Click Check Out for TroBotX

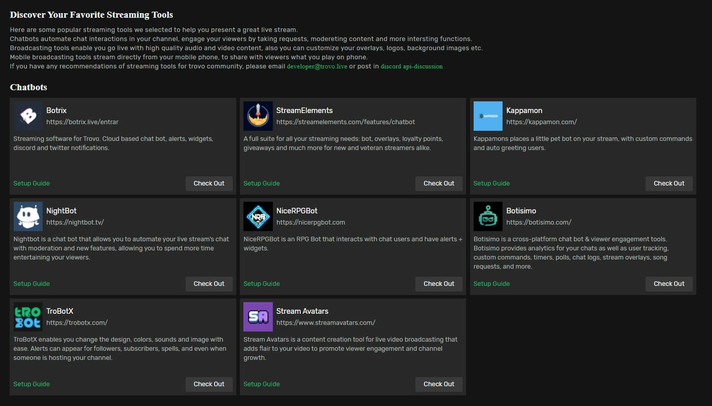pyautogui.click(x=209, y=384)
